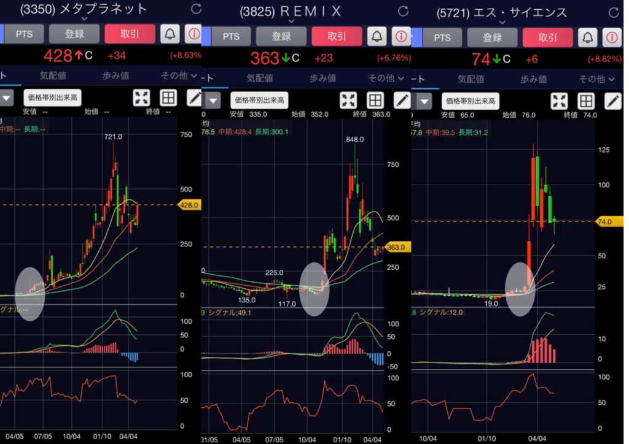The image size is (629, 444).
Task: Click 登録 button for メタプラネット
Action: point(74,34)
